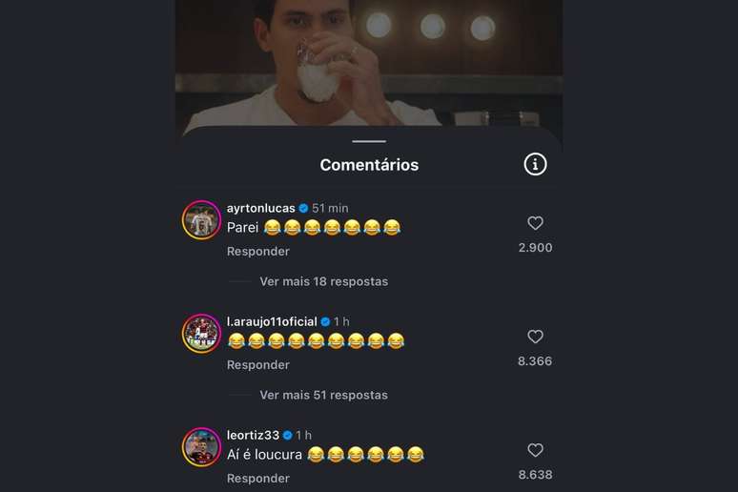Expand 'Ver mais 51 respostas' replies

click(323, 395)
